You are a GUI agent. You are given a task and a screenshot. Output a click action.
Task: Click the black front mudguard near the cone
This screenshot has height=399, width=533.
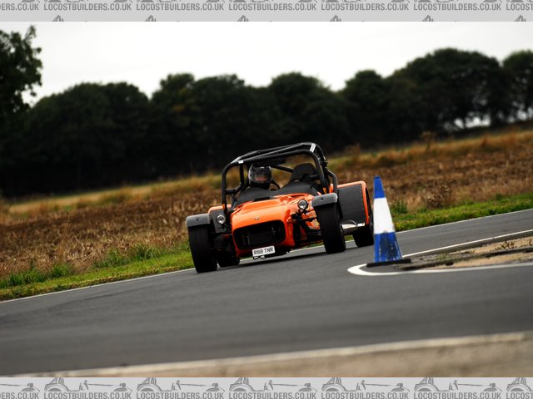coord(325,199)
